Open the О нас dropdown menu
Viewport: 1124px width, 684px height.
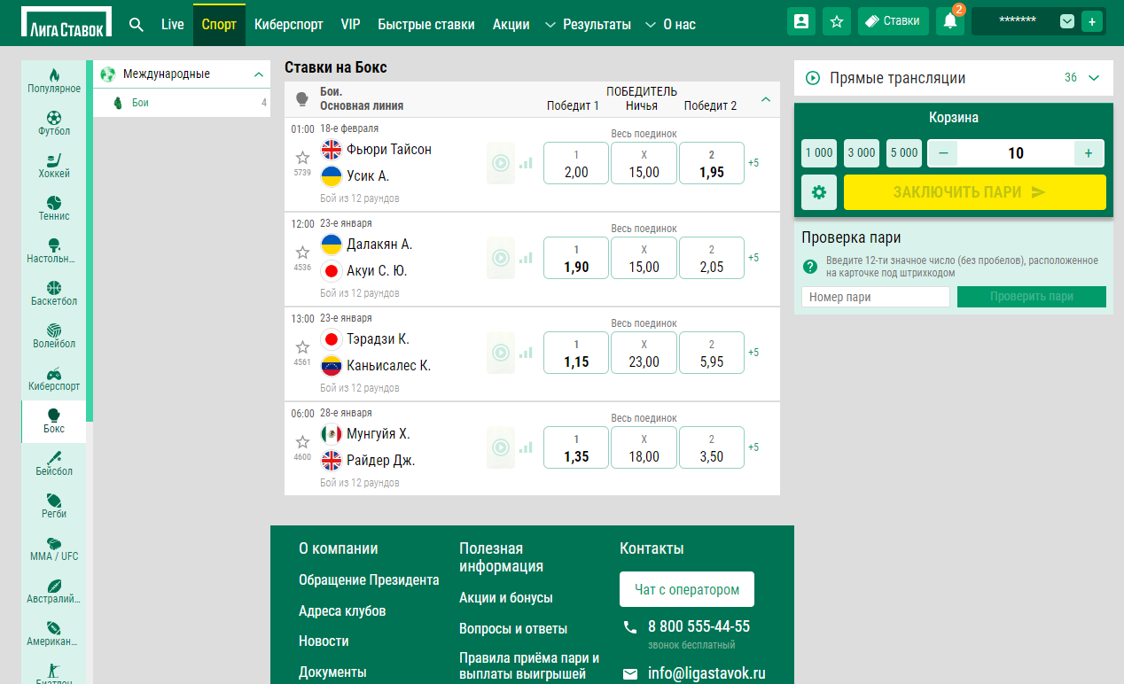(x=669, y=24)
